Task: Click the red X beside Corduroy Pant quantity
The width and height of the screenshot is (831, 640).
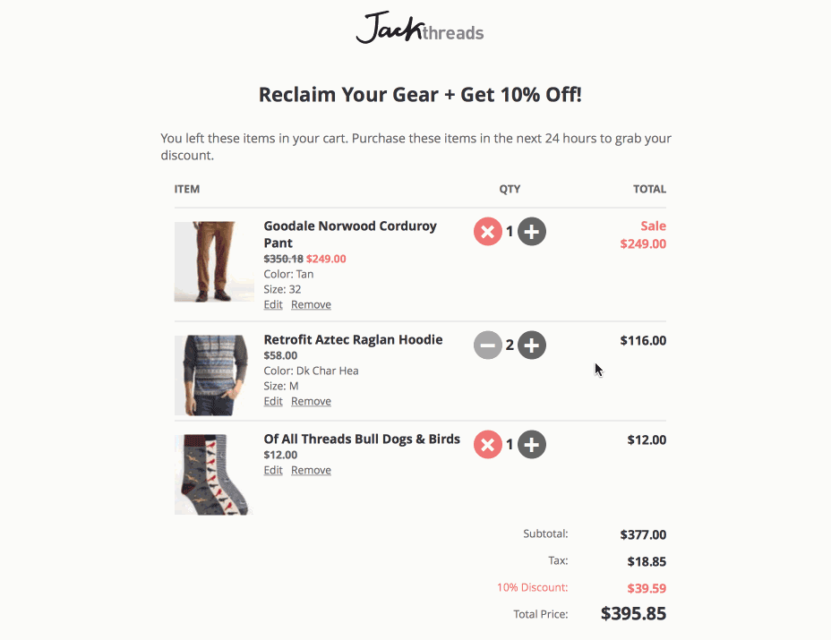Action: pos(487,232)
